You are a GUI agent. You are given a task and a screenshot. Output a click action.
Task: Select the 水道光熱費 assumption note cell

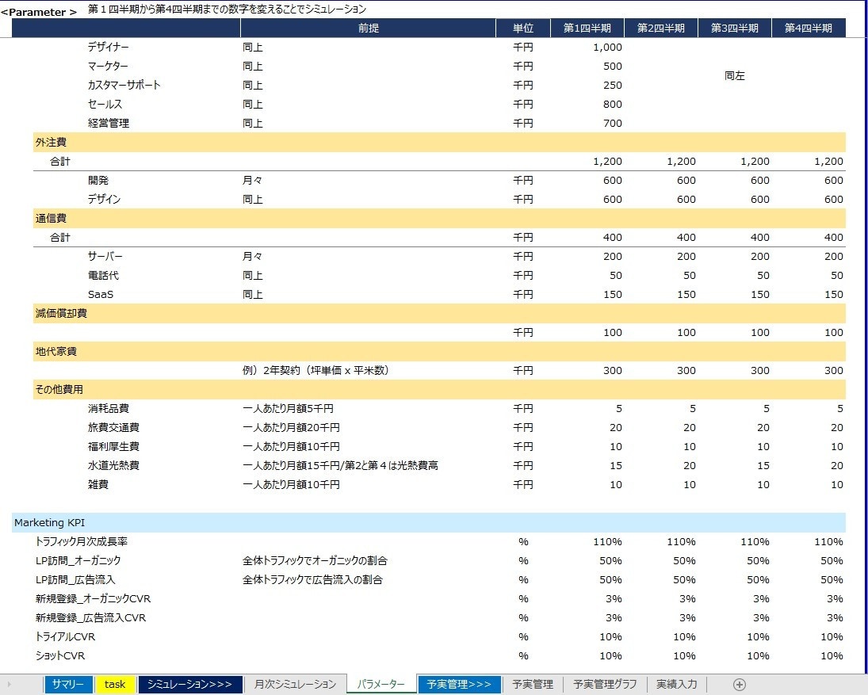340,465
